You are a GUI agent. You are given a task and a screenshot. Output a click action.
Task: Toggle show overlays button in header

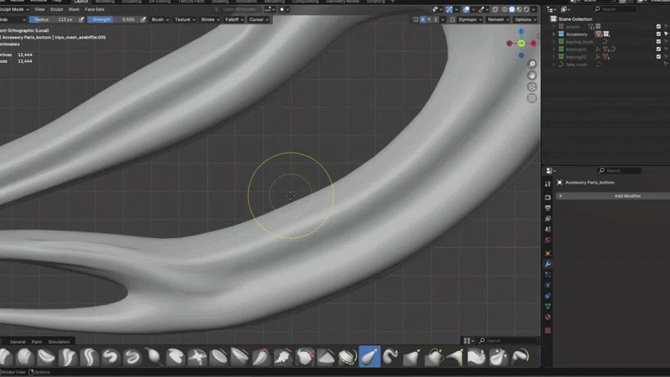click(466, 9)
